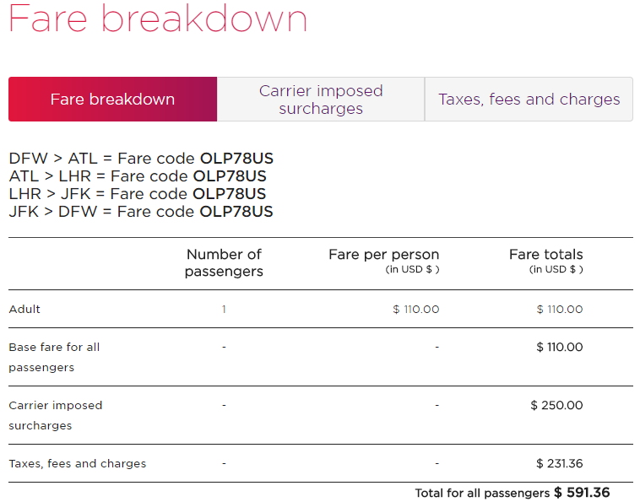This screenshot has height=502, width=640.
Task: Click the Base fare for all passengers label
Action: click(x=54, y=357)
